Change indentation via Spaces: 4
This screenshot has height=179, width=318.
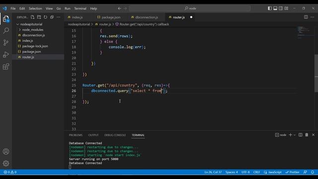click(x=232, y=172)
